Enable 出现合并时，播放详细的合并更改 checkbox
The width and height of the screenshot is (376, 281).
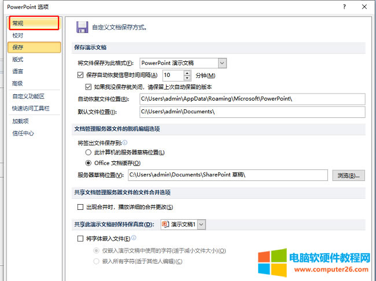80,206
